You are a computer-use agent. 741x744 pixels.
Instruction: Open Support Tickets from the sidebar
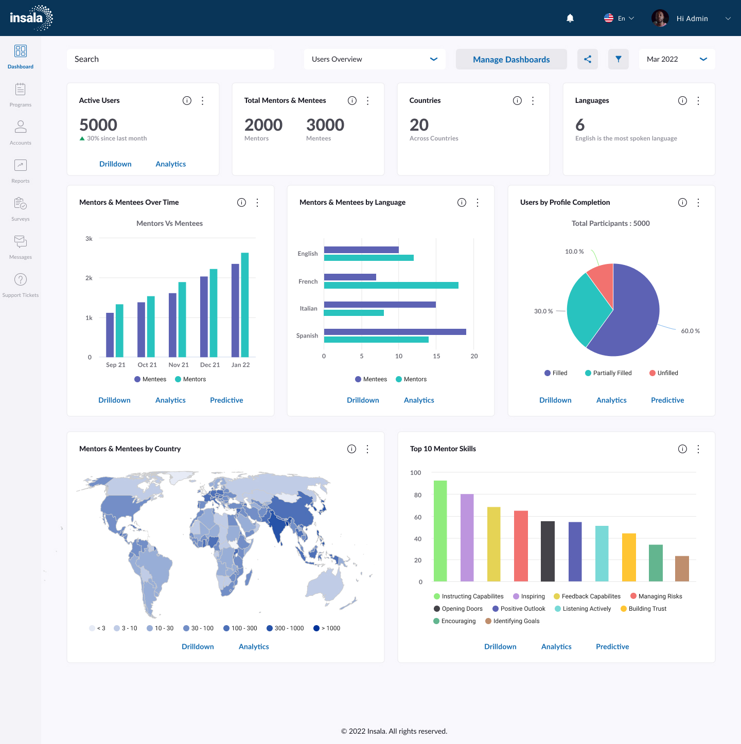[21, 285]
